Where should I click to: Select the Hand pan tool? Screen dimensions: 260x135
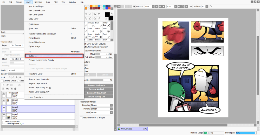coord(95,18)
